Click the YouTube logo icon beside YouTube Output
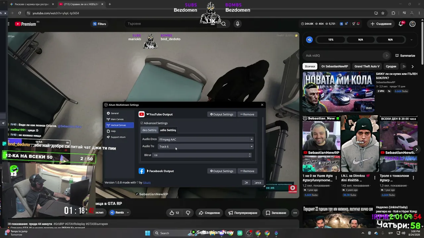This screenshot has height=238, width=424. point(141,114)
